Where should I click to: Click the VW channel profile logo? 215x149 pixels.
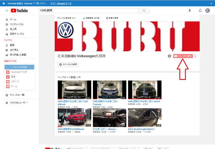tap(66, 30)
